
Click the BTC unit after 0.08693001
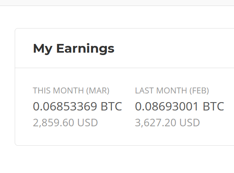pos(214,106)
